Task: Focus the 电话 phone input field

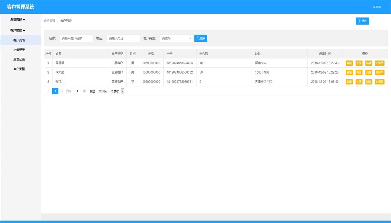Action: click(123, 38)
